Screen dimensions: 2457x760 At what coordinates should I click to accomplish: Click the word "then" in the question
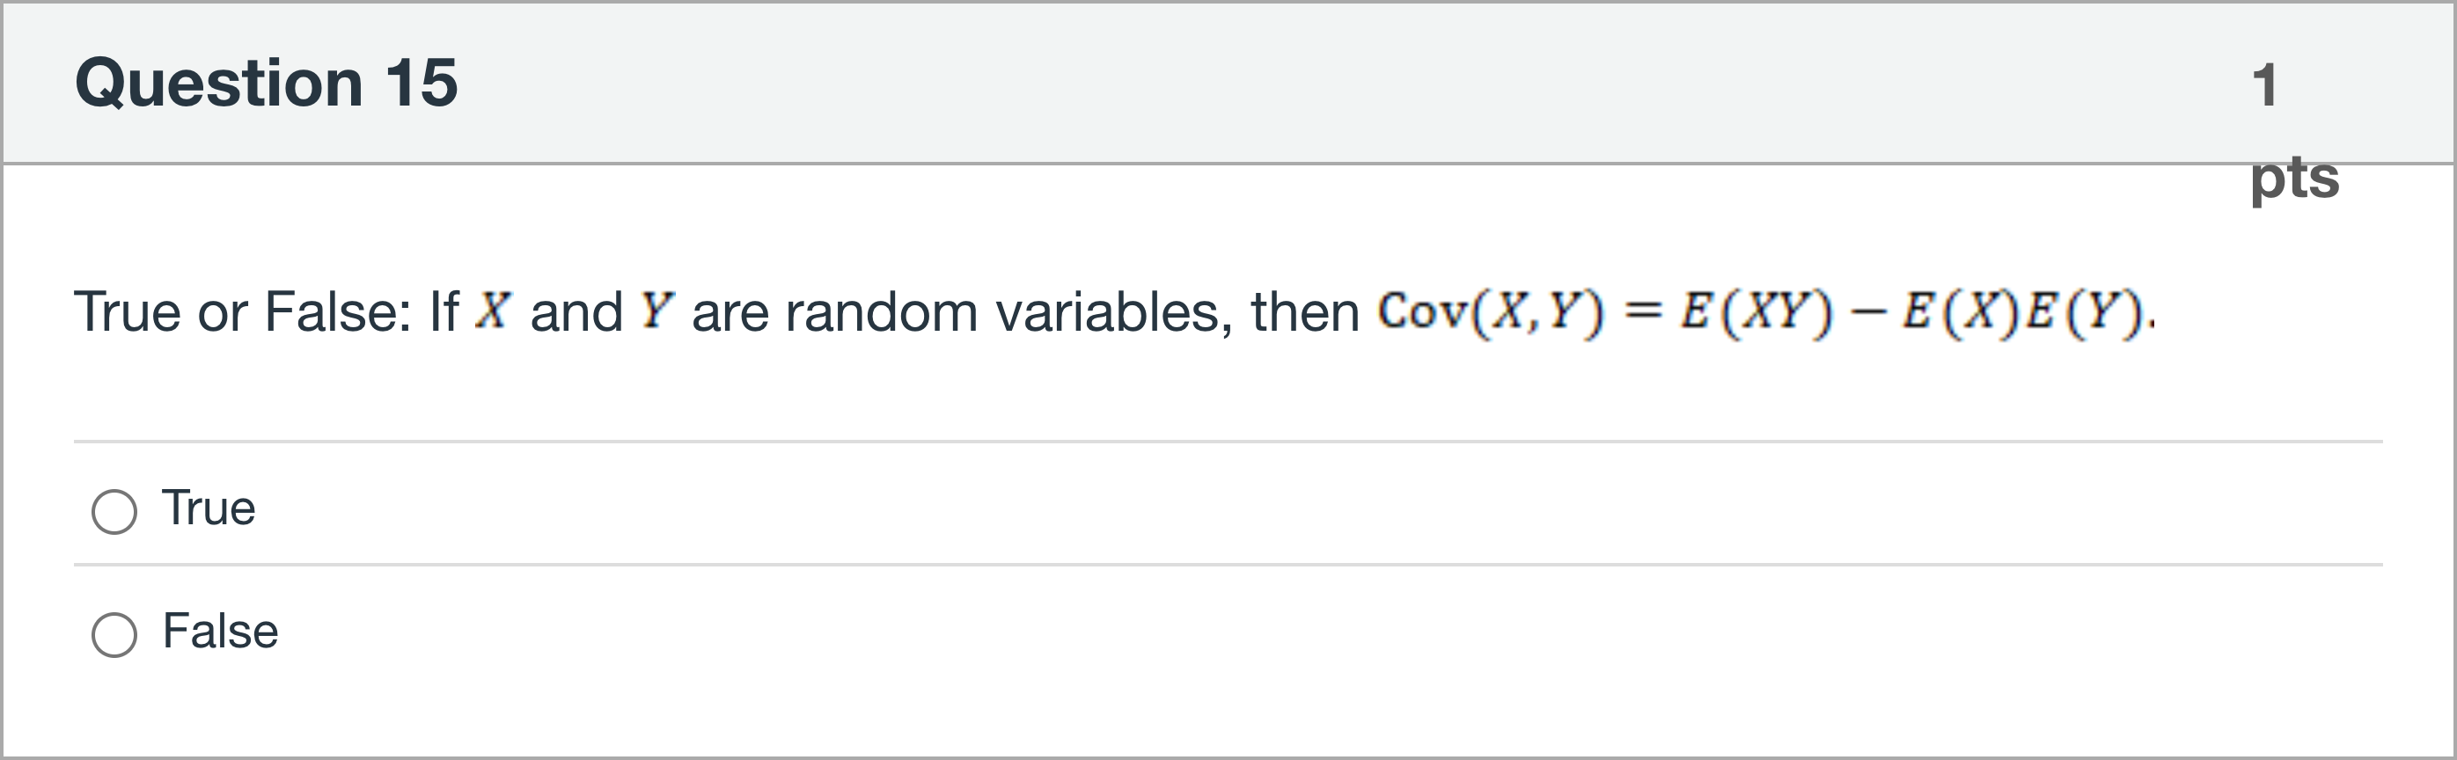pos(1305,311)
